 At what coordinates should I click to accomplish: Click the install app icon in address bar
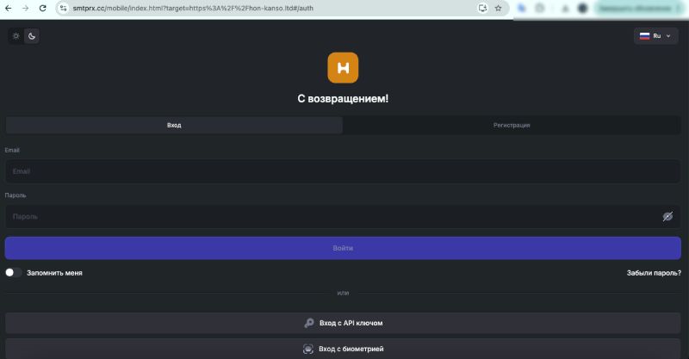point(482,8)
